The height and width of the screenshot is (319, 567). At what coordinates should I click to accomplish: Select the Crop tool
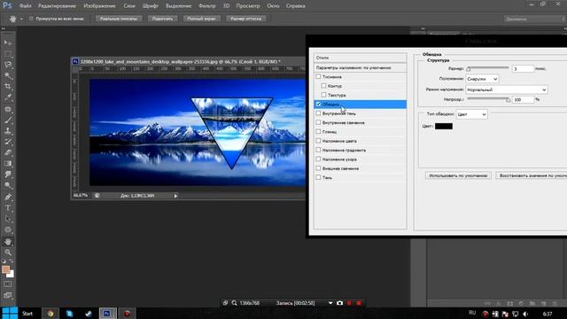pyautogui.click(x=8, y=87)
